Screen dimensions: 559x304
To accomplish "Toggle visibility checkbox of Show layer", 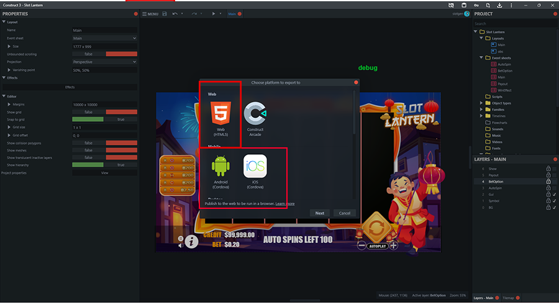I will (x=555, y=168).
